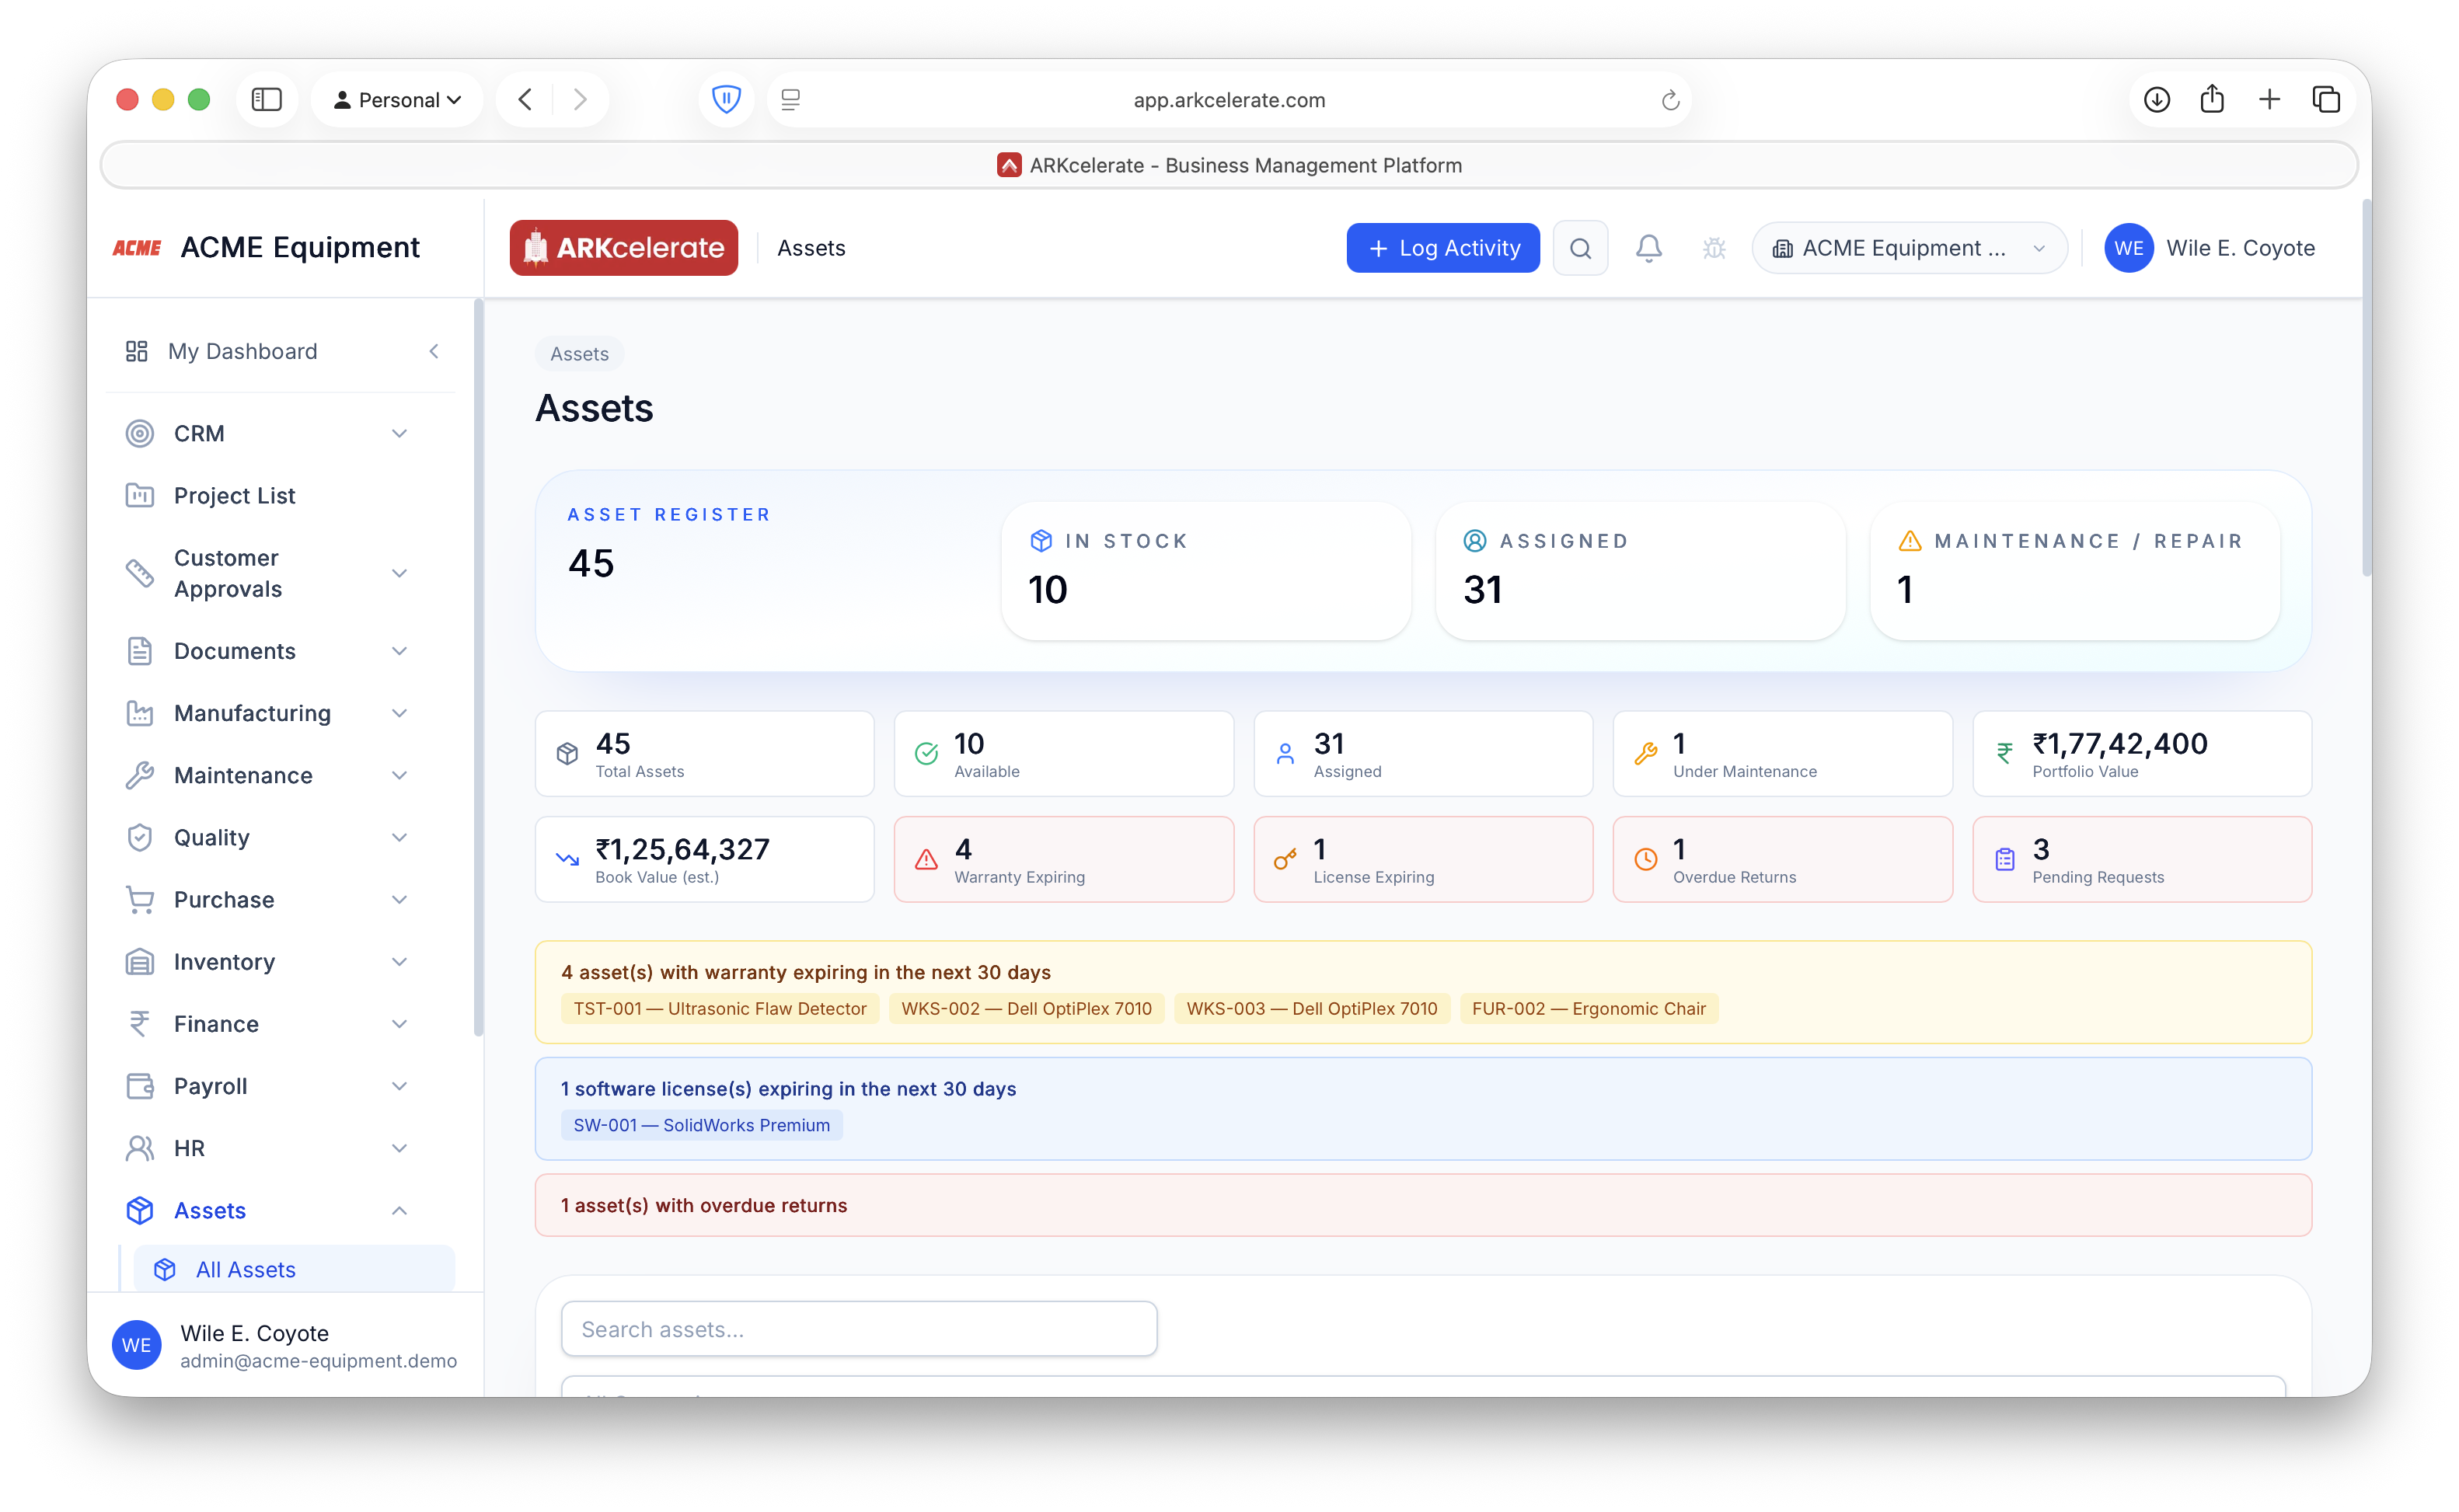This screenshot has width=2459, height=1512.
Task: Click the Maintenance wrench icon
Action: (x=140, y=775)
